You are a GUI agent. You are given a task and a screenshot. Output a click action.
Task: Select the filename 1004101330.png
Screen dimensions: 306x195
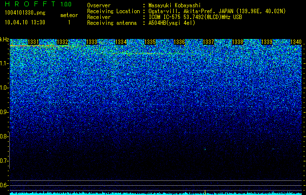pos(25,13)
